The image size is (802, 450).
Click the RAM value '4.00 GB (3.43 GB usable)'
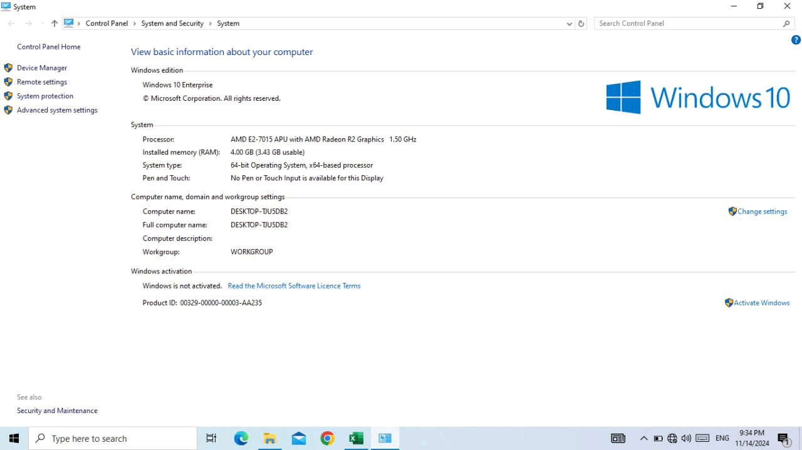(268, 153)
